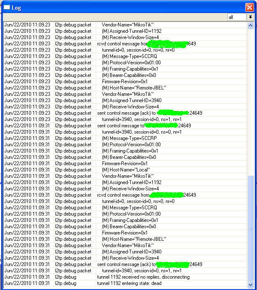Select 11:09:23 Assigned-Tunnel-ID=1192 entry
The width and height of the screenshot is (257, 290).
coord(125,31)
